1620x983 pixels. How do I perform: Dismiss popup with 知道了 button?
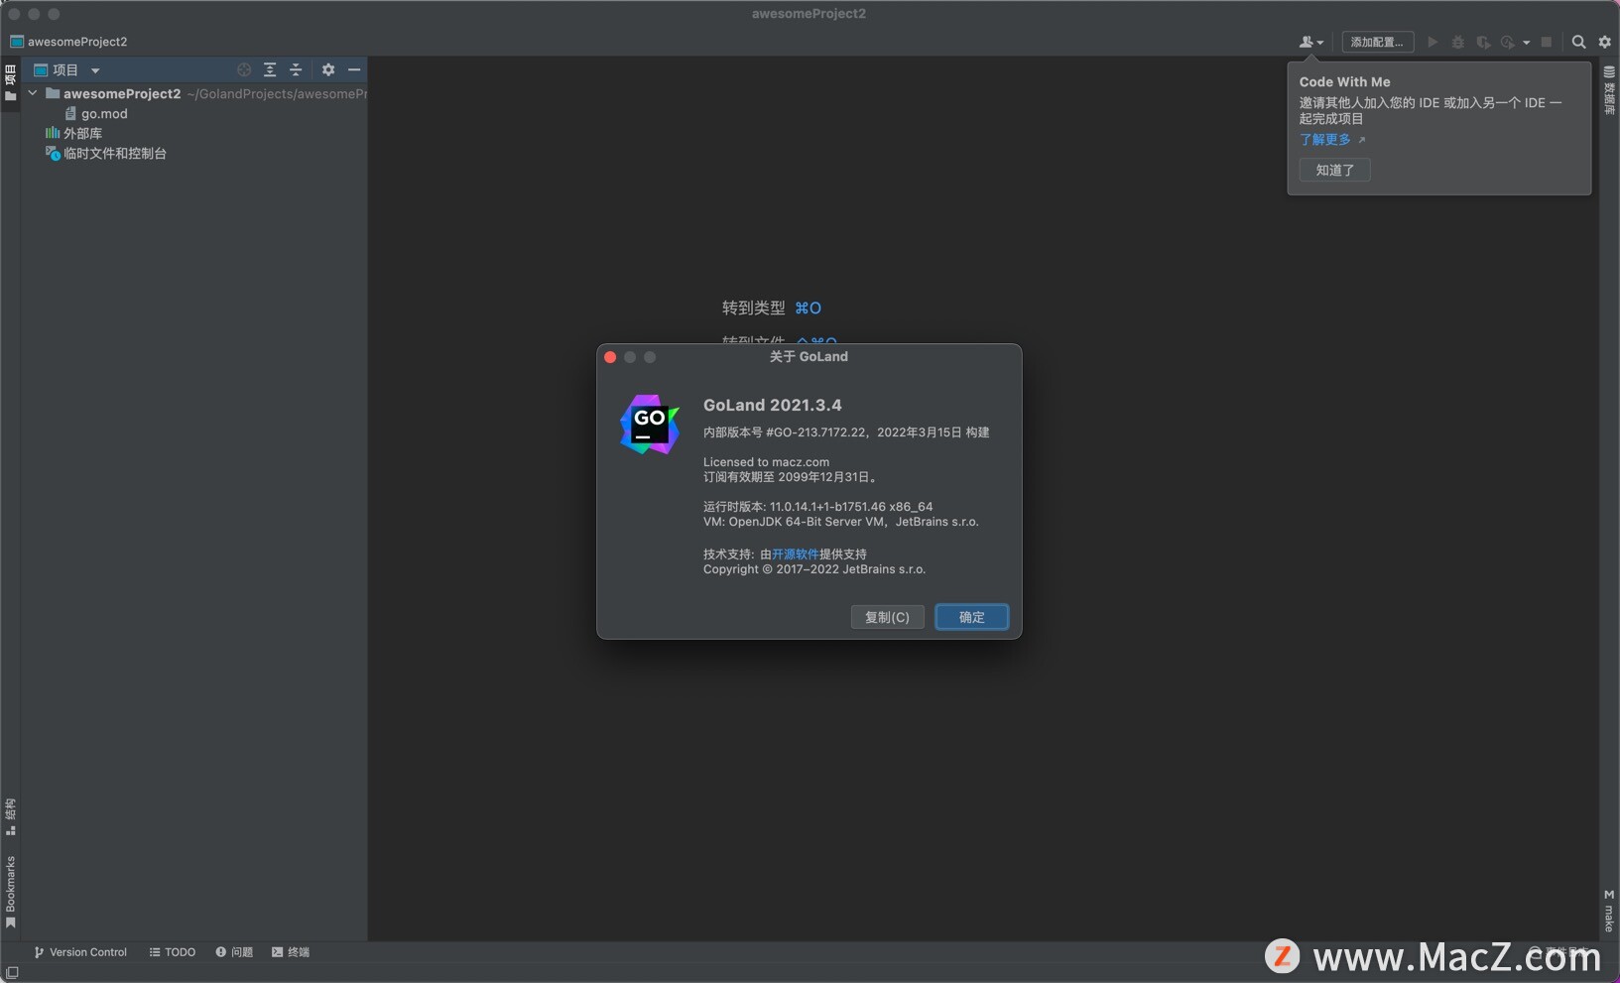[1334, 170]
